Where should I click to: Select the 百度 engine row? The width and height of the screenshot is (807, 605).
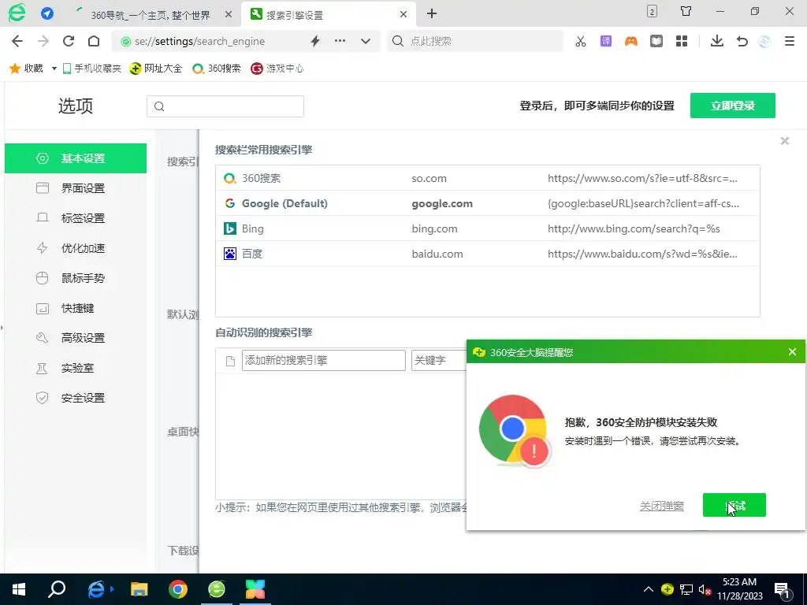(x=487, y=254)
